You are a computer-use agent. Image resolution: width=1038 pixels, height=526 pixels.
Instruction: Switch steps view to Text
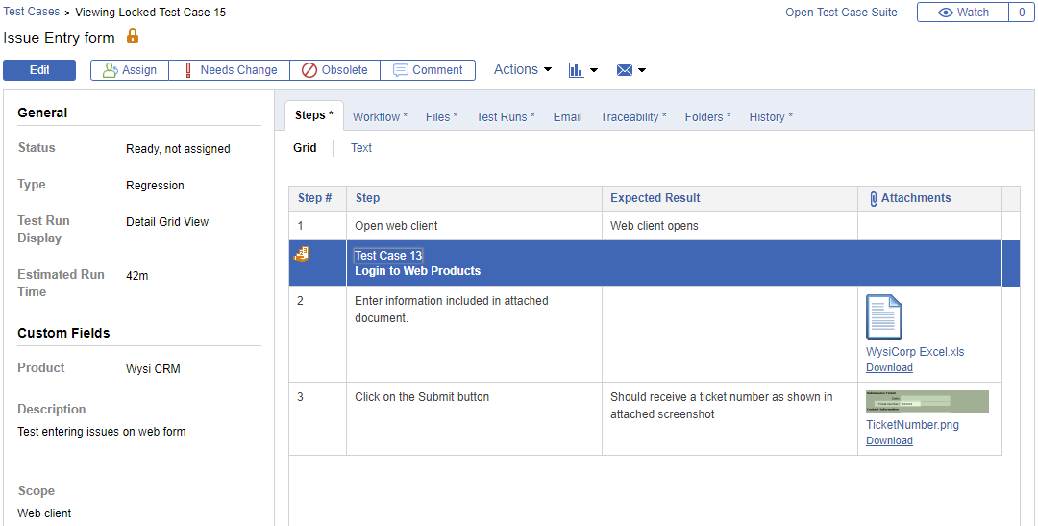click(x=361, y=148)
